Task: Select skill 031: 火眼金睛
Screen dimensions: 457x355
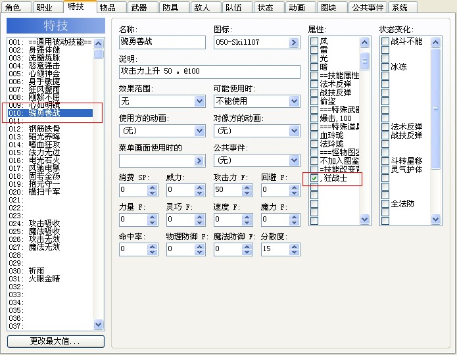Action: pos(50,279)
